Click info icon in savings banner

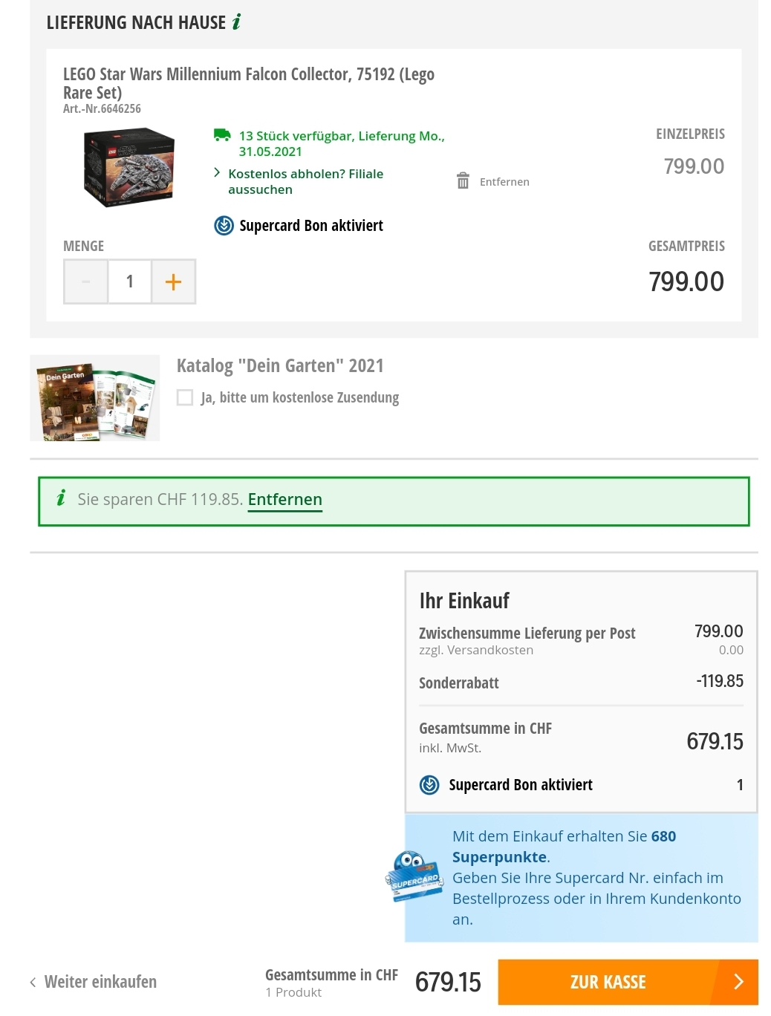61,498
